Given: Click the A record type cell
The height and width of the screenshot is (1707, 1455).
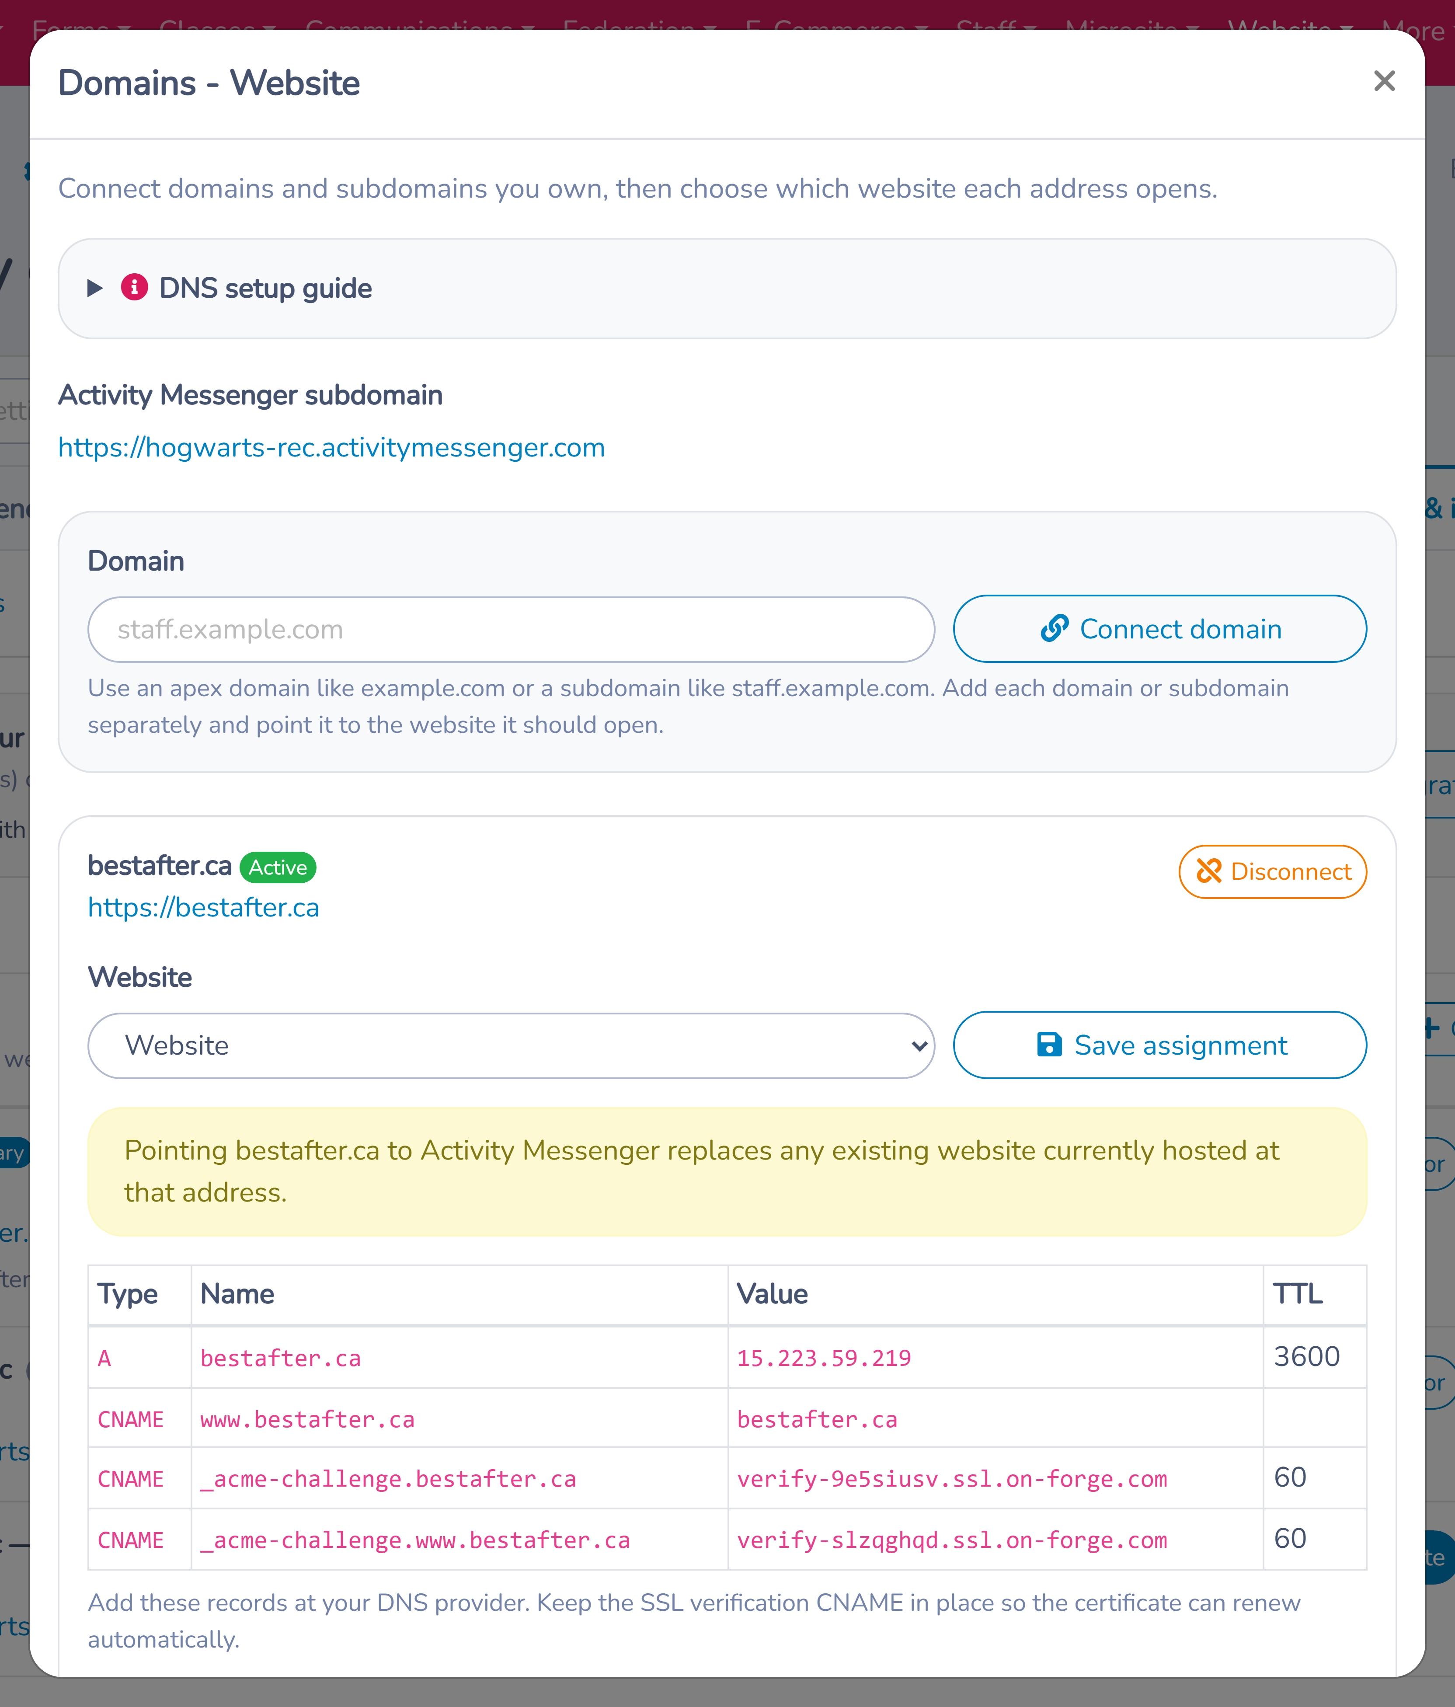Looking at the screenshot, I should pyautogui.click(x=140, y=1358).
